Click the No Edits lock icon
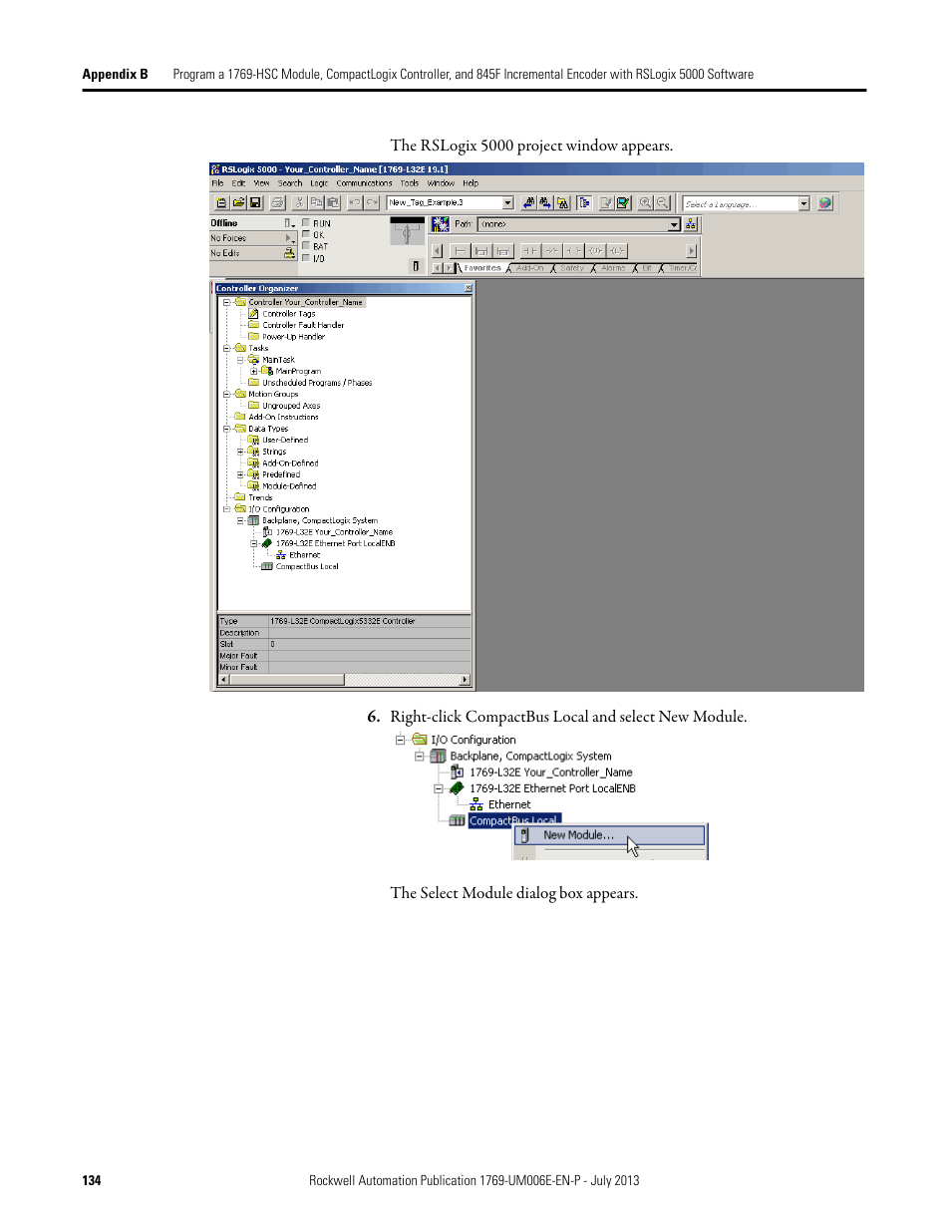 pos(290,253)
